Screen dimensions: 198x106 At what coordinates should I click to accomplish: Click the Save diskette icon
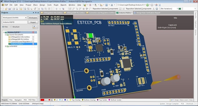tap(10, 9)
